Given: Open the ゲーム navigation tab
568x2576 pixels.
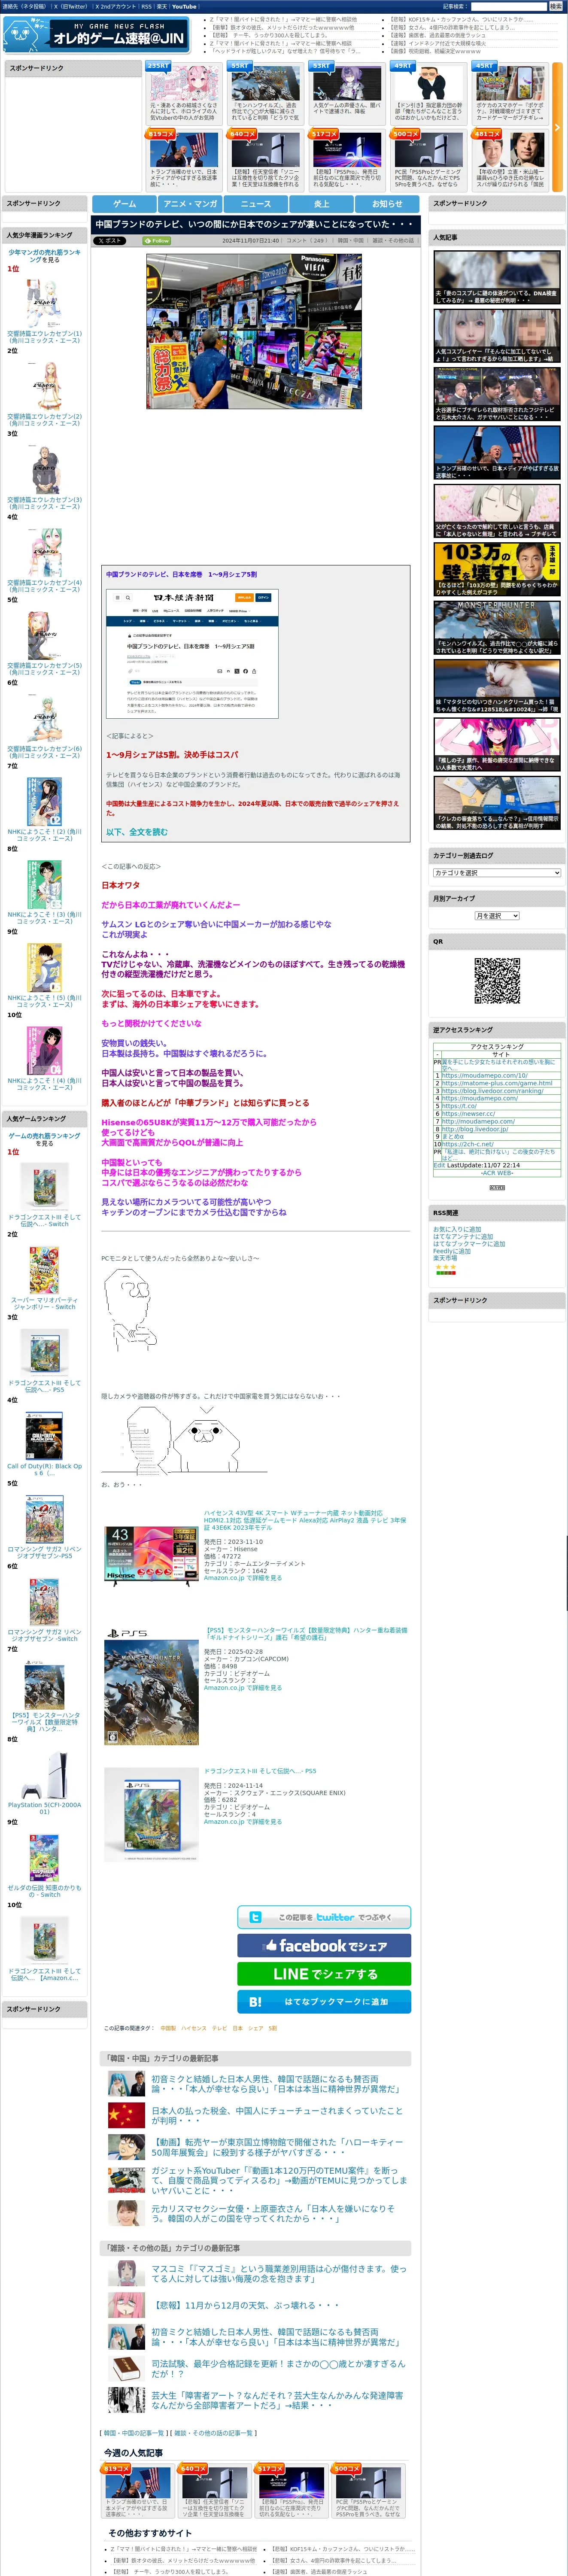Looking at the screenshot, I should point(124,203).
